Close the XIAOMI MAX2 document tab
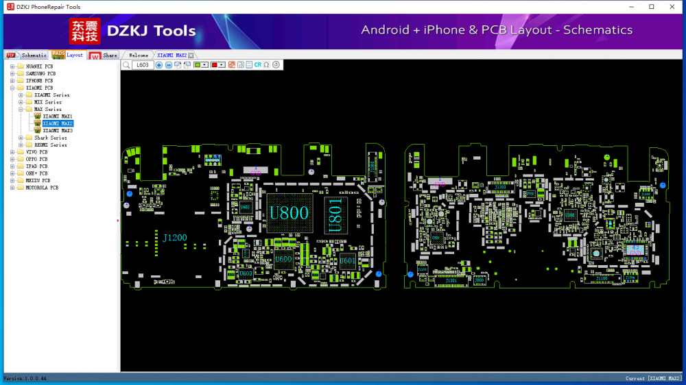686x385 pixels. pos(191,55)
